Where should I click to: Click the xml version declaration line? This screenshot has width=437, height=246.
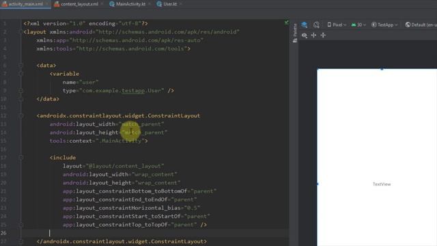pos(86,24)
